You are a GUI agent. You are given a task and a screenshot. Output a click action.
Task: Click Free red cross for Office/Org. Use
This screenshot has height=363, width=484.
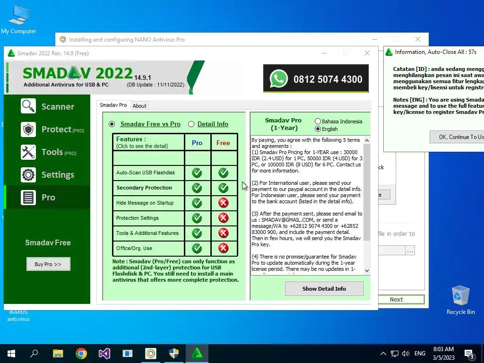[223, 248]
